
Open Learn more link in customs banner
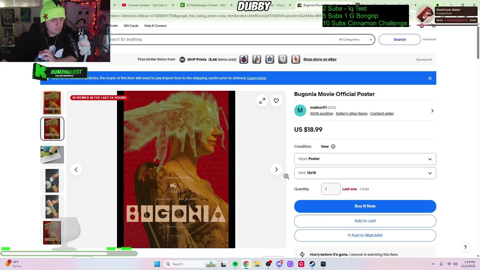click(256, 78)
